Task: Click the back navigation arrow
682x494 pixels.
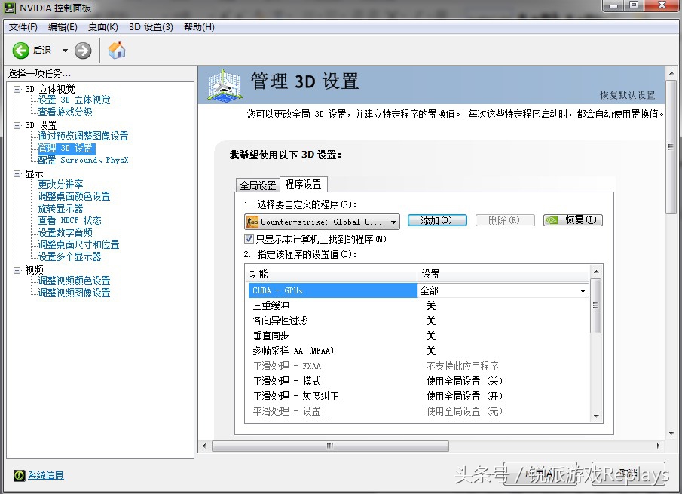Action: [20, 51]
